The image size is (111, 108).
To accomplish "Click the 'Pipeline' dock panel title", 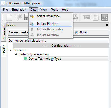I will click(11, 25).
